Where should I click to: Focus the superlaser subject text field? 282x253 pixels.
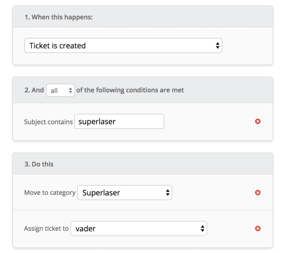tap(119, 122)
